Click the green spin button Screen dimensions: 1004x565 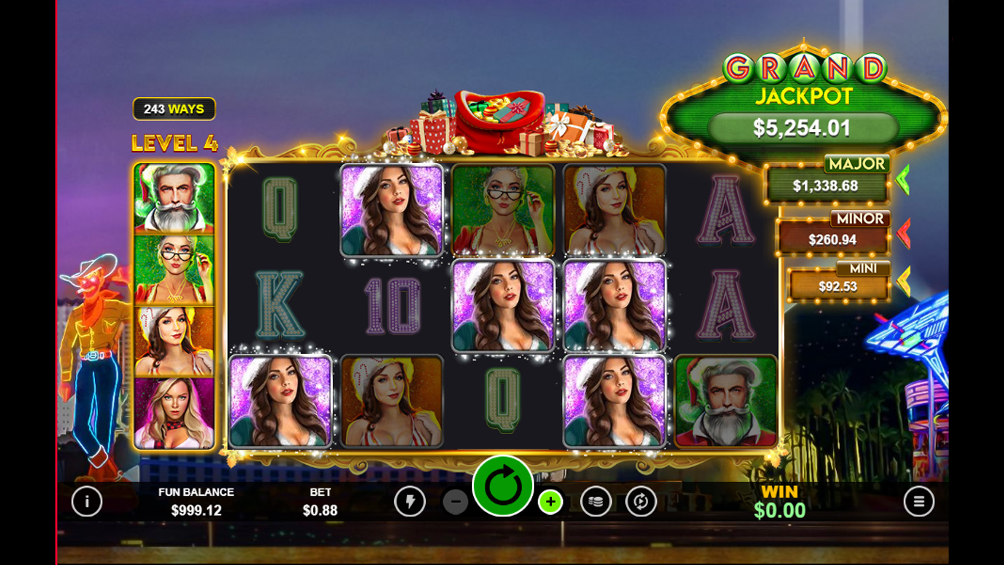pos(503,486)
